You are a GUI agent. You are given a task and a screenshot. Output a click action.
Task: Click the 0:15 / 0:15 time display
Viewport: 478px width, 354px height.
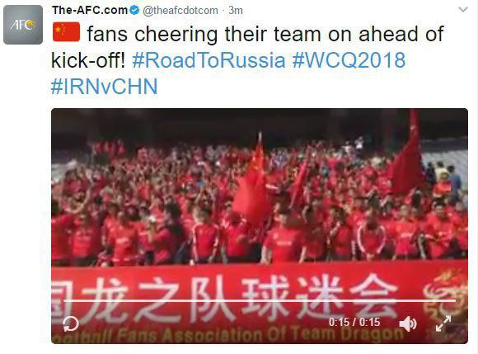[x=354, y=323]
